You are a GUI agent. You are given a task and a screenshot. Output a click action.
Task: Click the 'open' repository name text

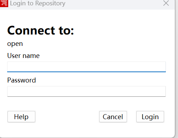(x=15, y=44)
